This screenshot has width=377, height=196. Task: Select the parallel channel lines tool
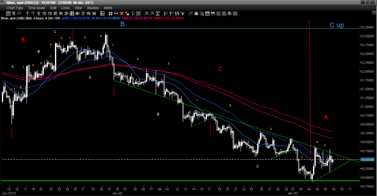coord(191,14)
